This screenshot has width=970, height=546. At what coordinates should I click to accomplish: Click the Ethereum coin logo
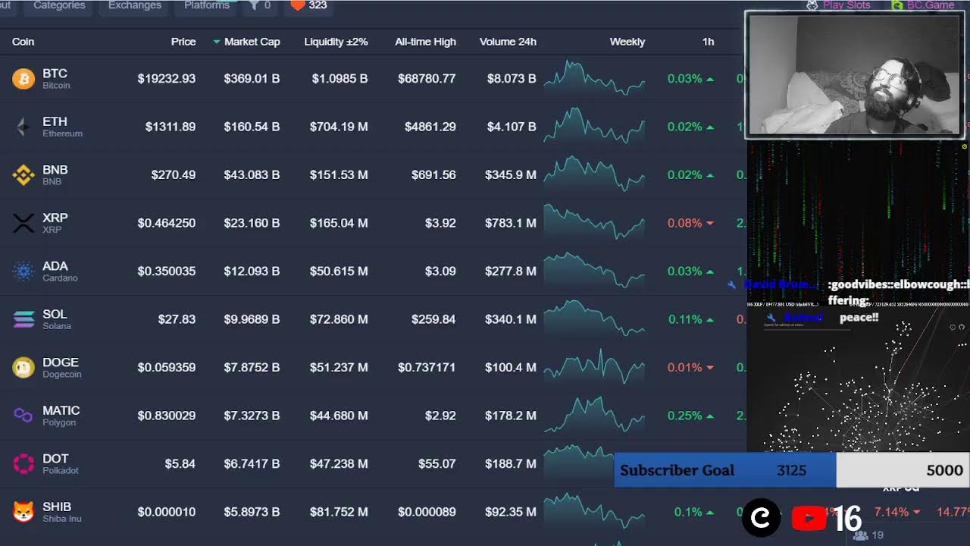[23, 127]
